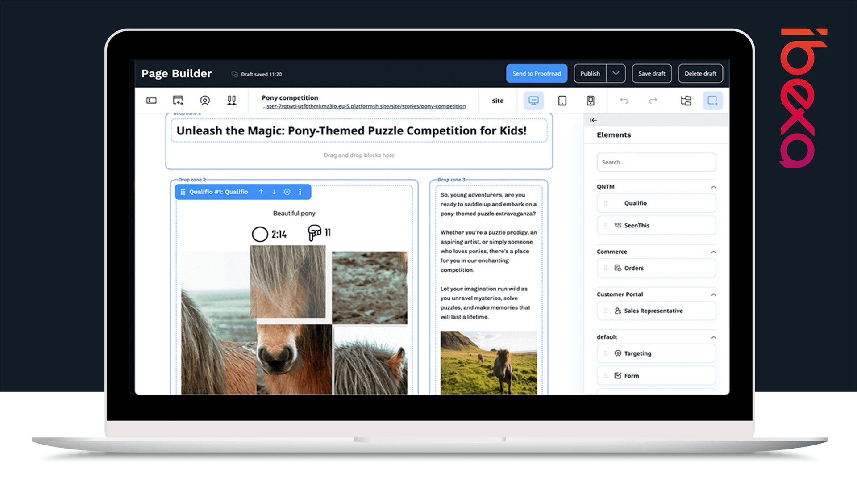Click the Elements search field
This screenshot has width=857, height=483.
tap(656, 162)
